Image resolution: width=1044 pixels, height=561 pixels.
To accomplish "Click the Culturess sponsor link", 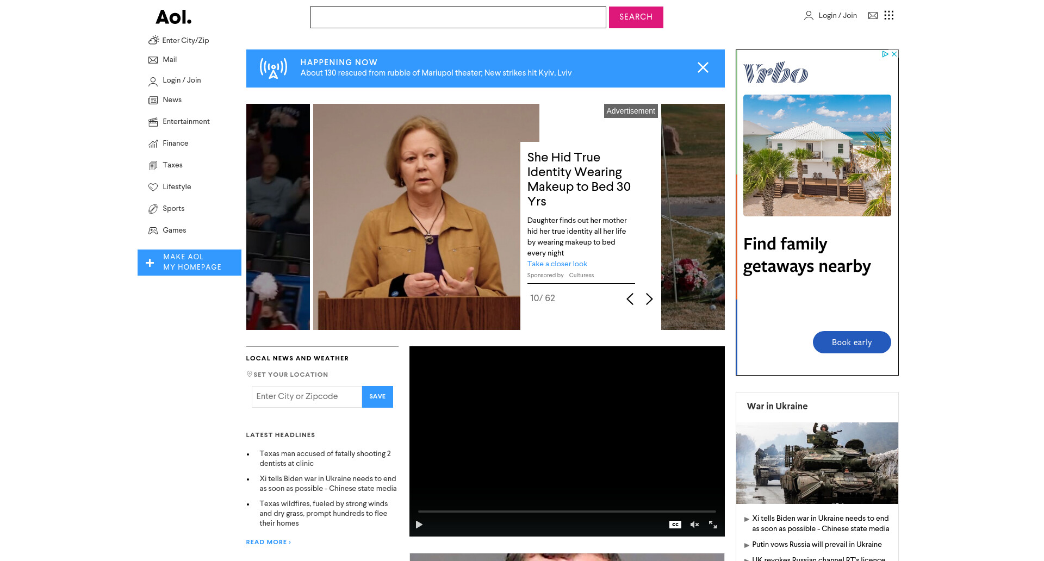I will (x=581, y=276).
